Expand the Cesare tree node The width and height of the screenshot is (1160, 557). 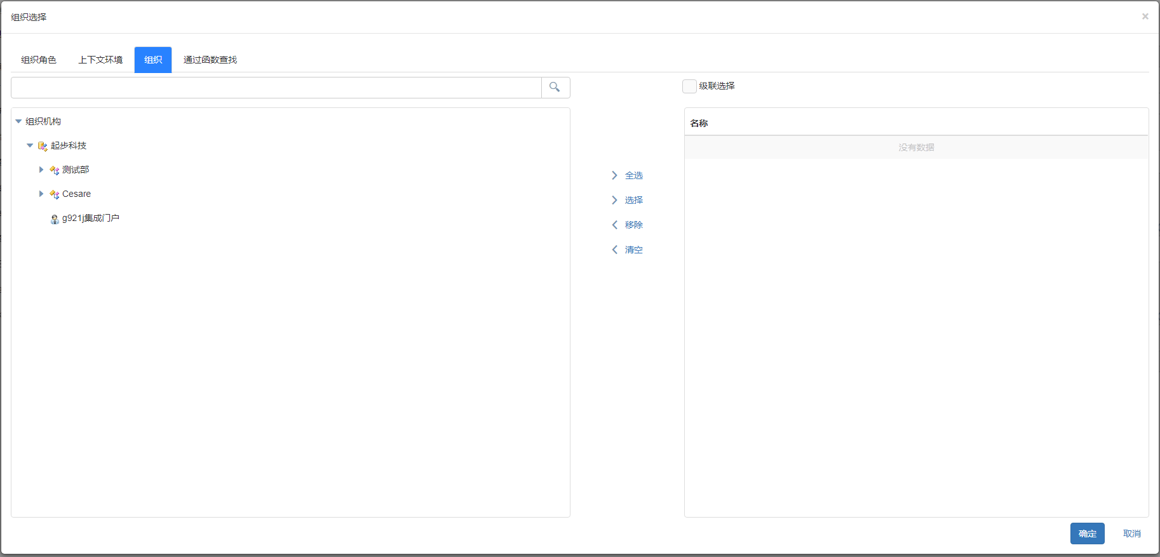pyautogui.click(x=41, y=194)
